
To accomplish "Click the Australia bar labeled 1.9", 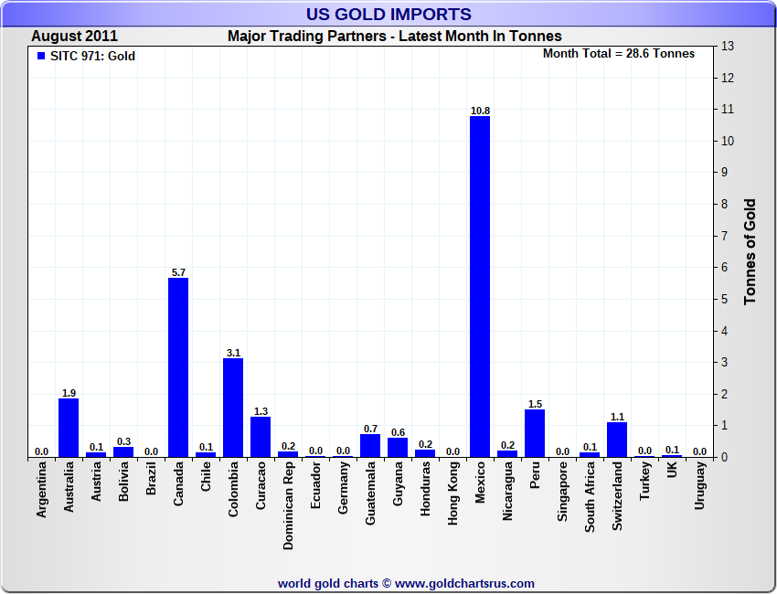I will point(69,428).
